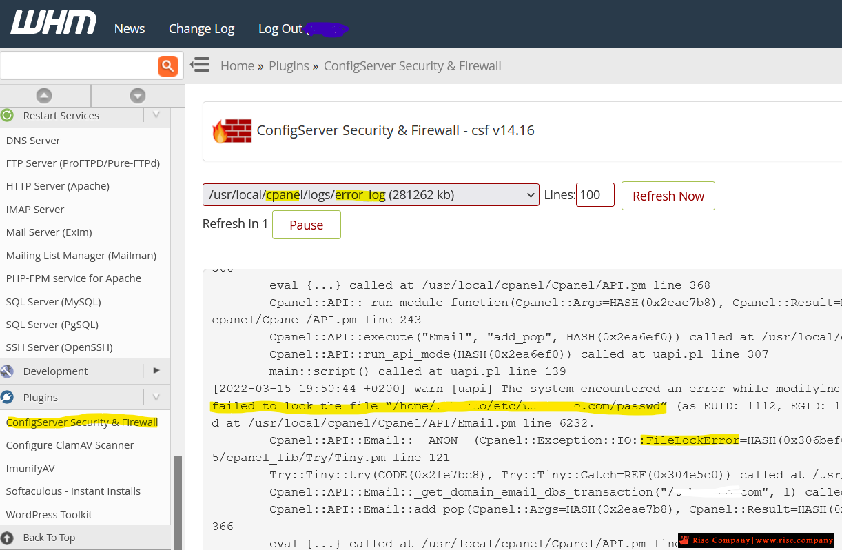
Task: Click the Plugins section icon
Action: tap(7, 398)
